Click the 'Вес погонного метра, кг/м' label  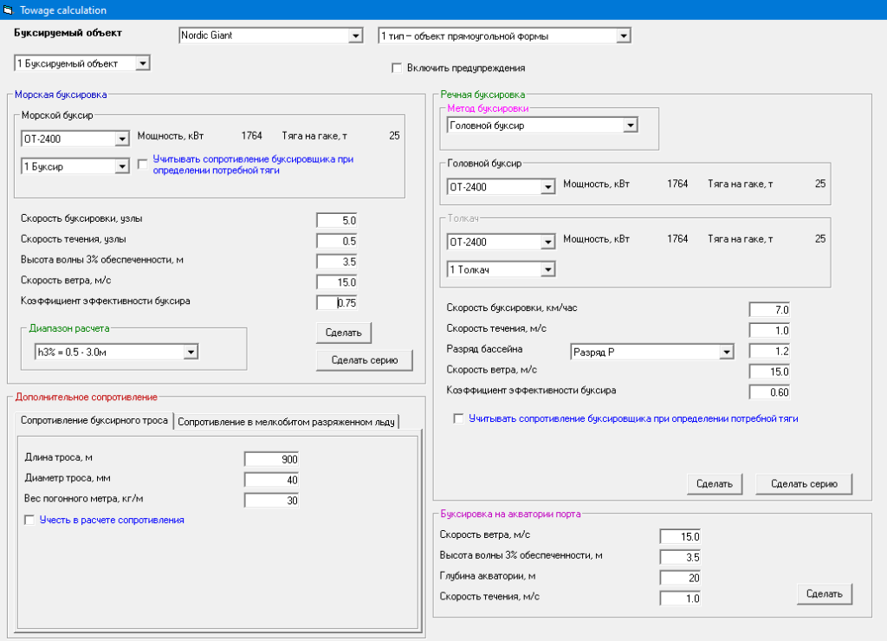(x=84, y=498)
